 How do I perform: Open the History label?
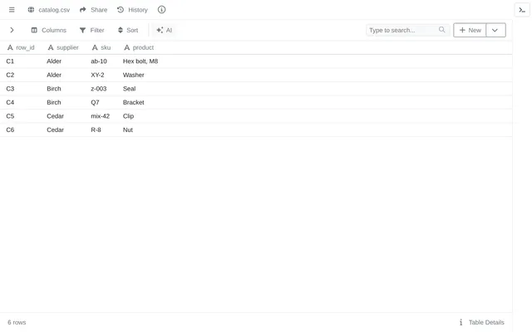138,10
